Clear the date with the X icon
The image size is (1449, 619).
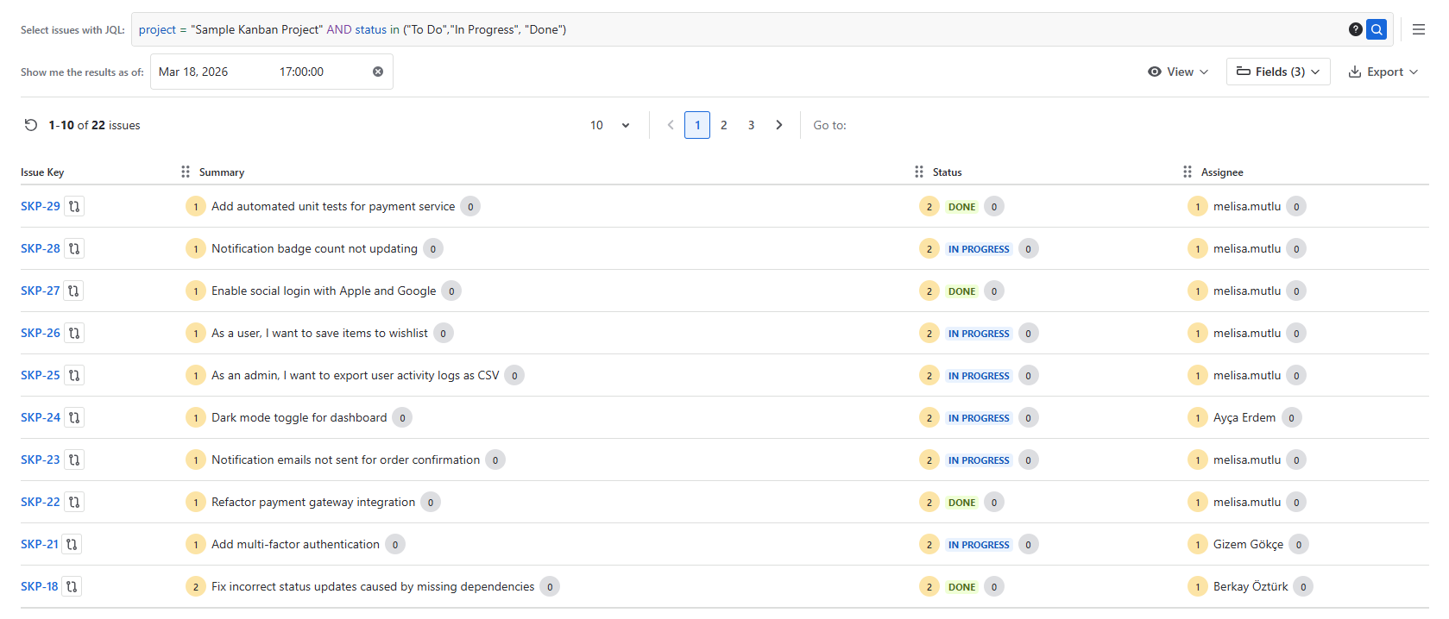click(378, 72)
